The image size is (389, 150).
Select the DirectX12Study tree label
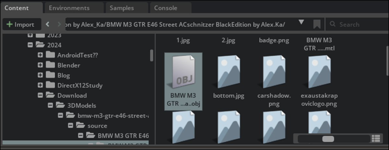point(80,86)
